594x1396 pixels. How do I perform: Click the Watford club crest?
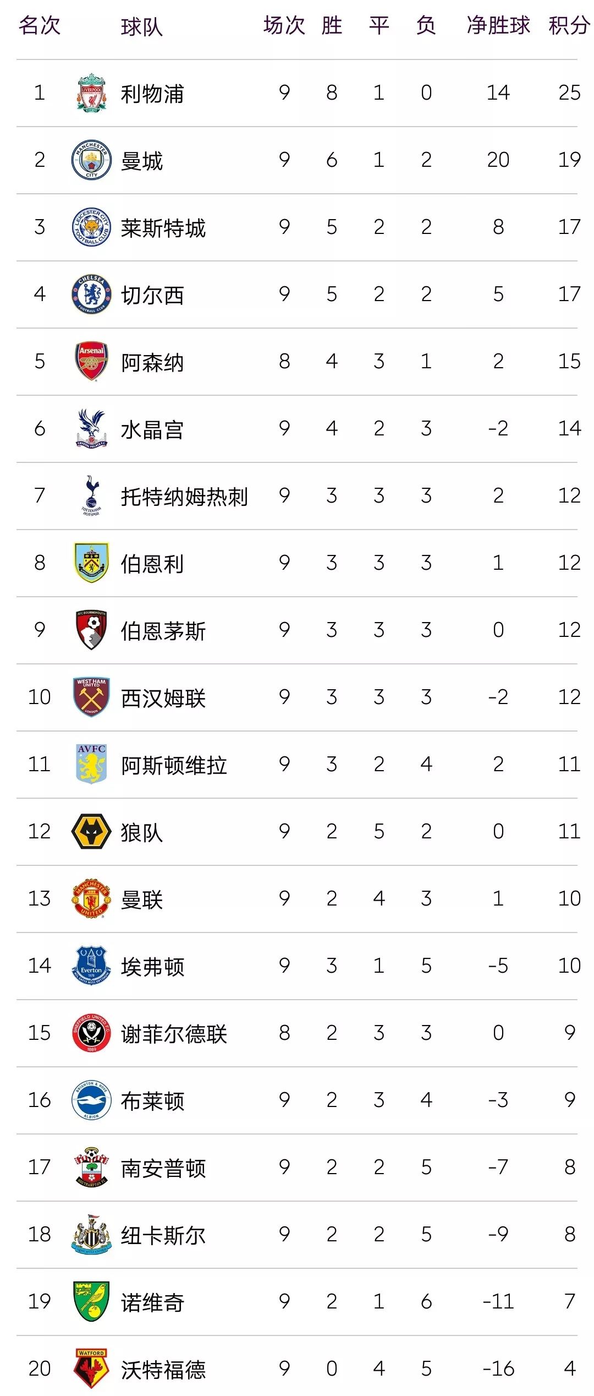[91, 1368]
